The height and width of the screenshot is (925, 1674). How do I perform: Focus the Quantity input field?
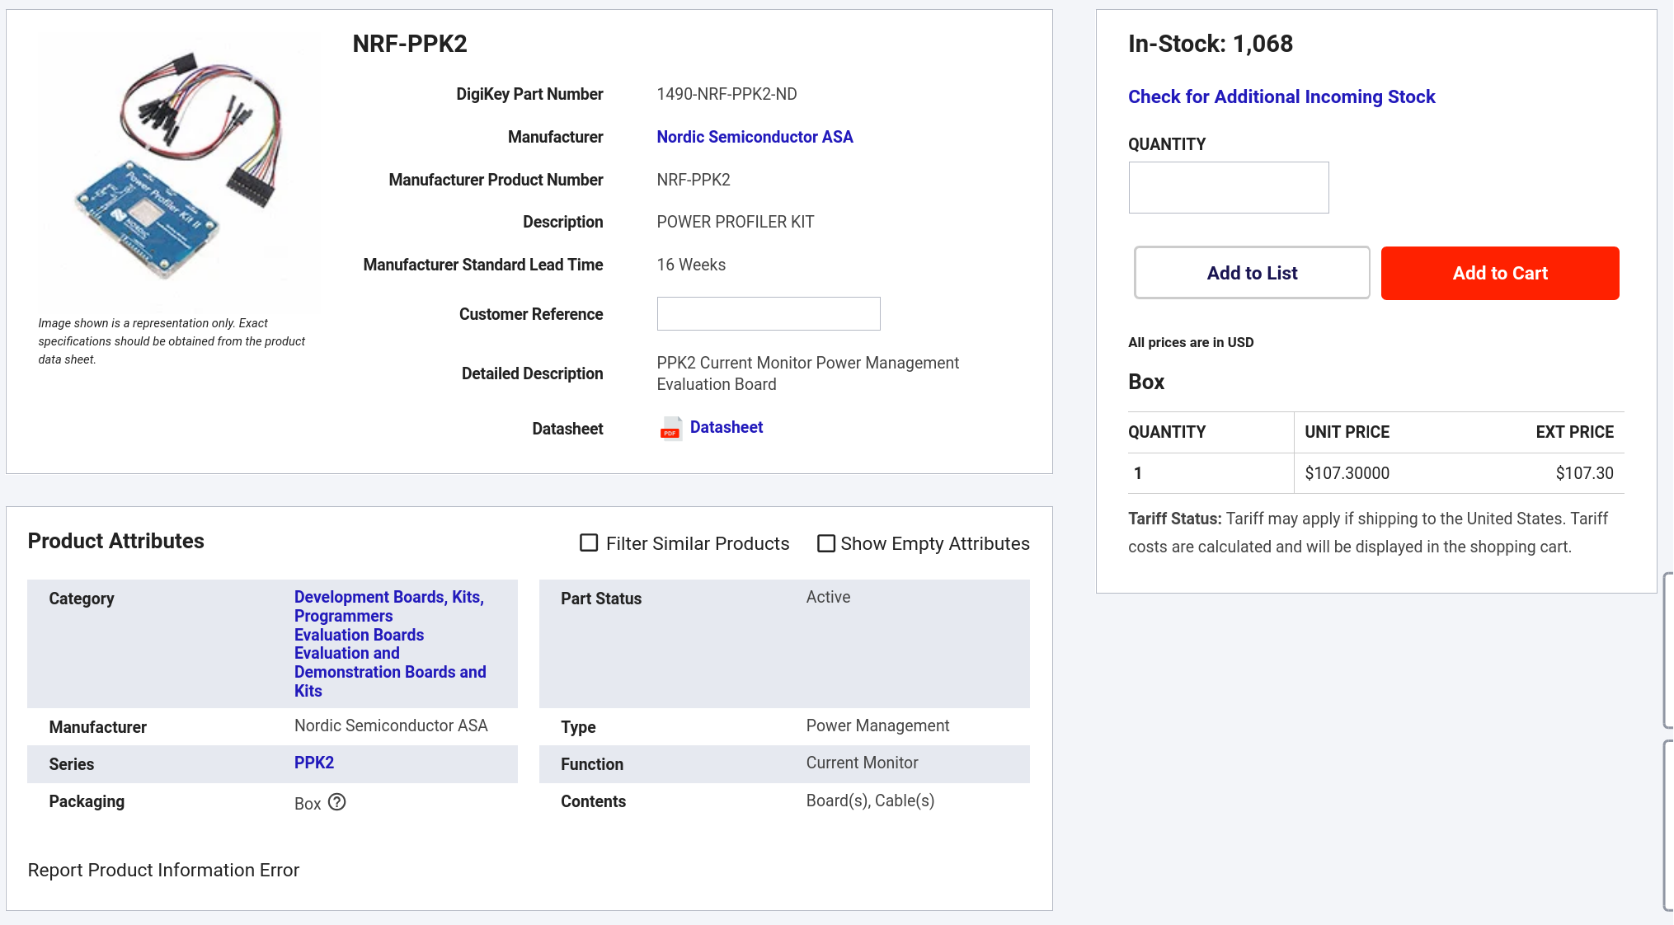(1229, 187)
